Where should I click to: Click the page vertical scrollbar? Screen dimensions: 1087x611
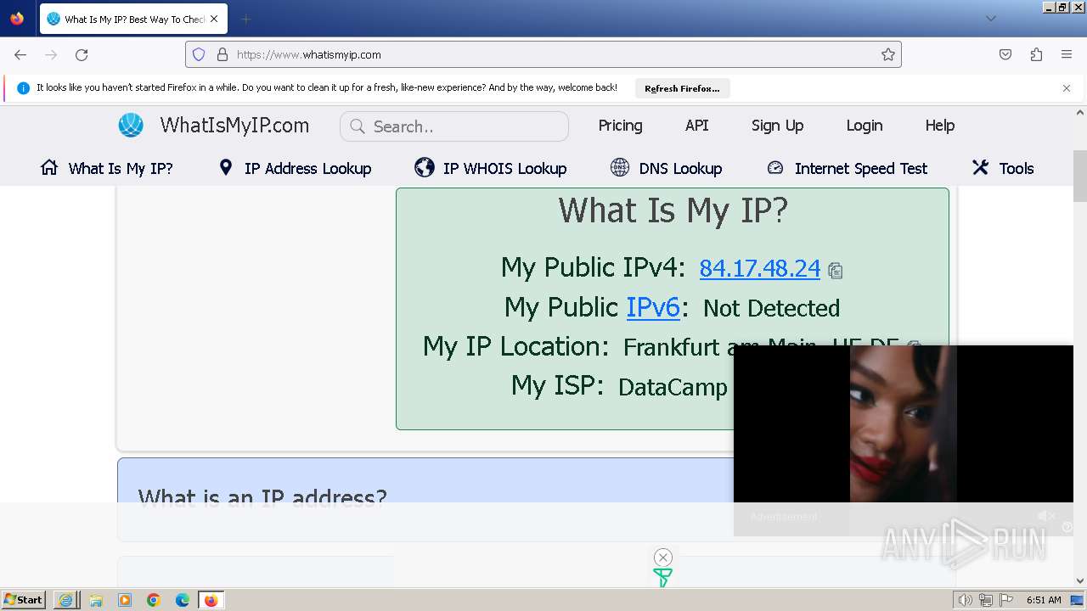point(1080,176)
